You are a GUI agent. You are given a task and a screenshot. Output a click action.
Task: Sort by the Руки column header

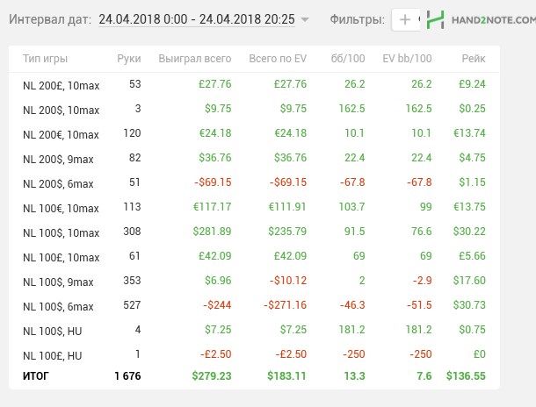point(128,59)
